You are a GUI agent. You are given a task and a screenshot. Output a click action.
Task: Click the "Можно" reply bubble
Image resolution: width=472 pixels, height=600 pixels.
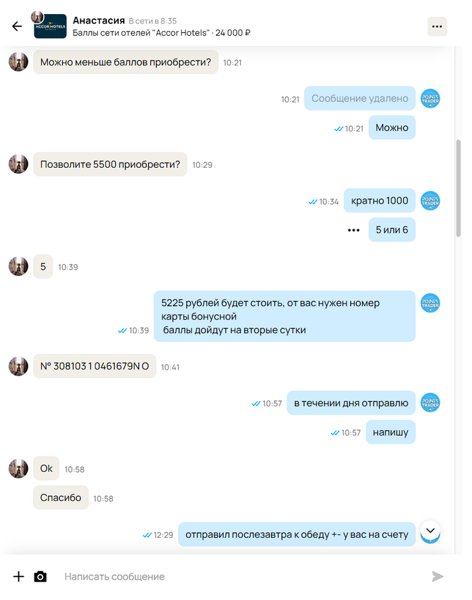pyautogui.click(x=392, y=127)
